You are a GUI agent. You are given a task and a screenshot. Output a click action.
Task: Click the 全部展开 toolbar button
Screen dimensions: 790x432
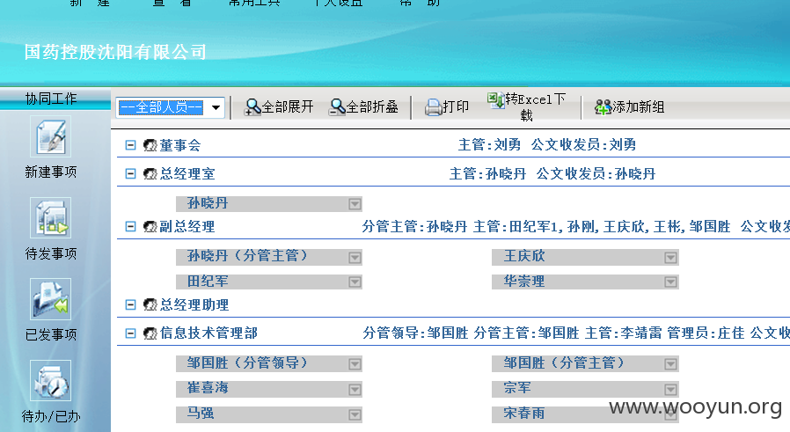279,106
